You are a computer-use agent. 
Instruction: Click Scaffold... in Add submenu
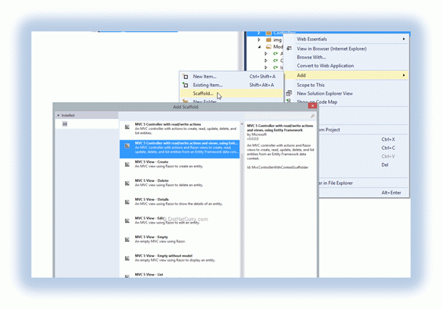[x=232, y=94]
